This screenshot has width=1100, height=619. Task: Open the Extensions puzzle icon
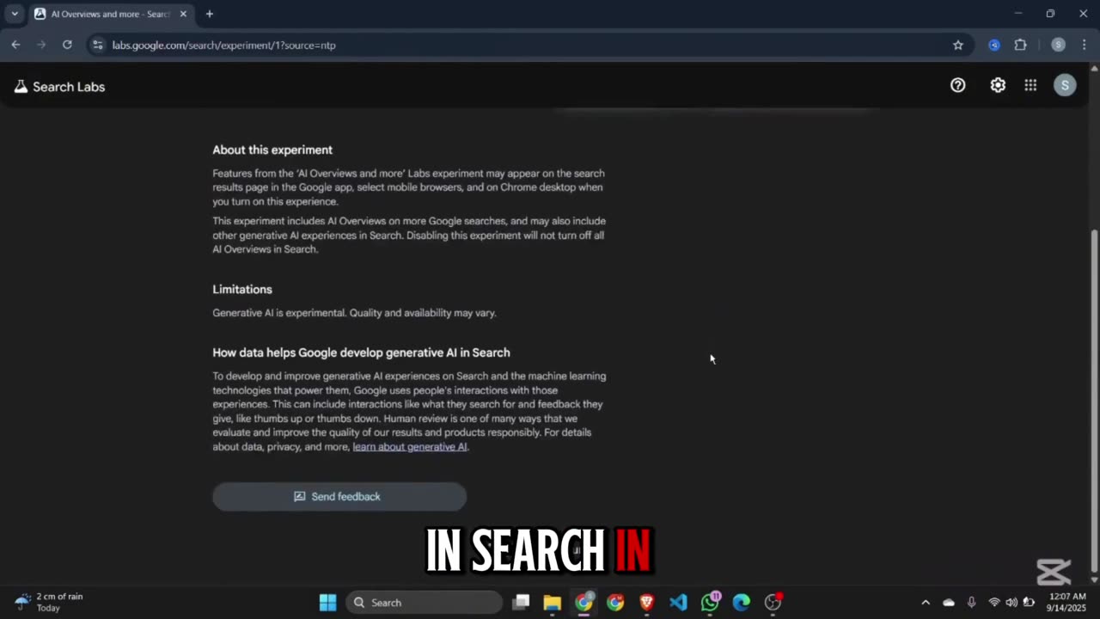pyautogui.click(x=1021, y=45)
